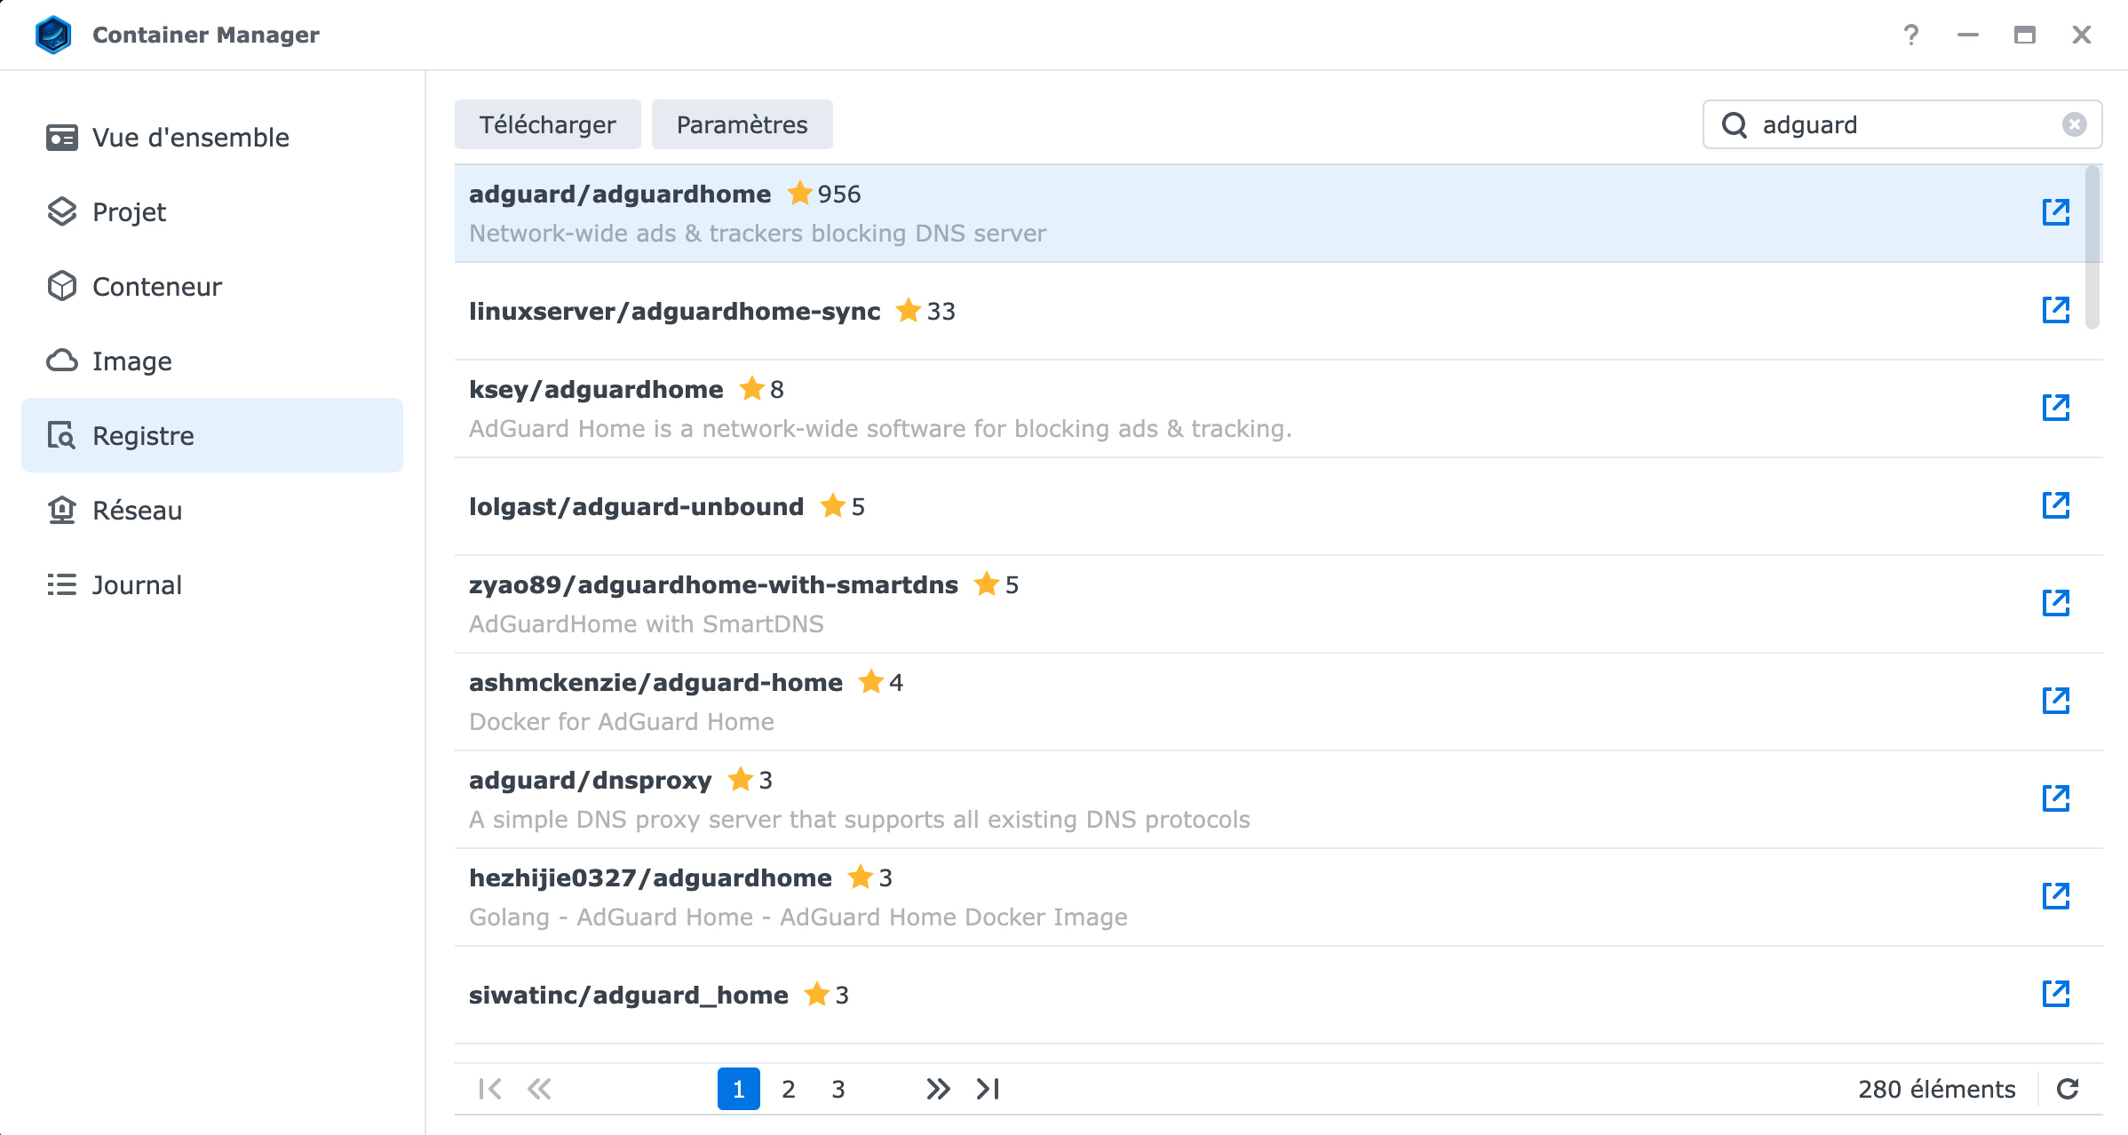This screenshot has width=2128, height=1135.
Task: Clear the adguard search text
Action: (2074, 124)
